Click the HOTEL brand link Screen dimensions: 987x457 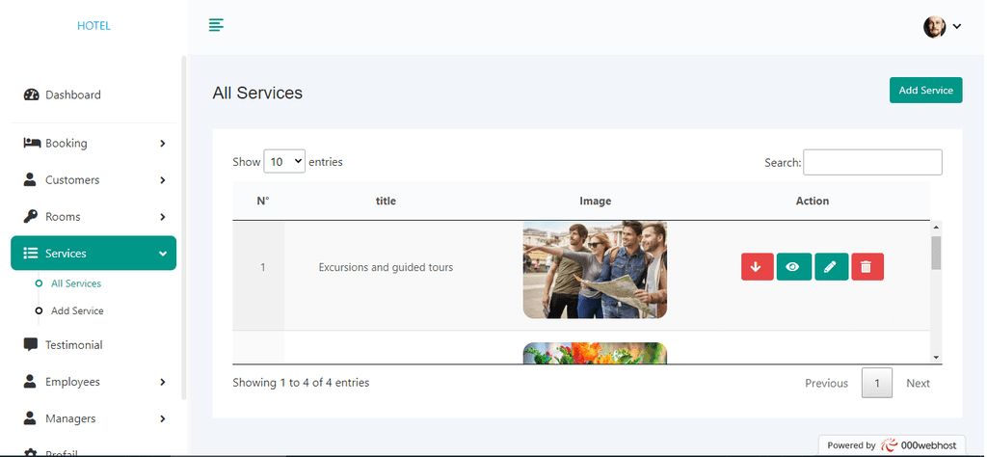pos(93,26)
